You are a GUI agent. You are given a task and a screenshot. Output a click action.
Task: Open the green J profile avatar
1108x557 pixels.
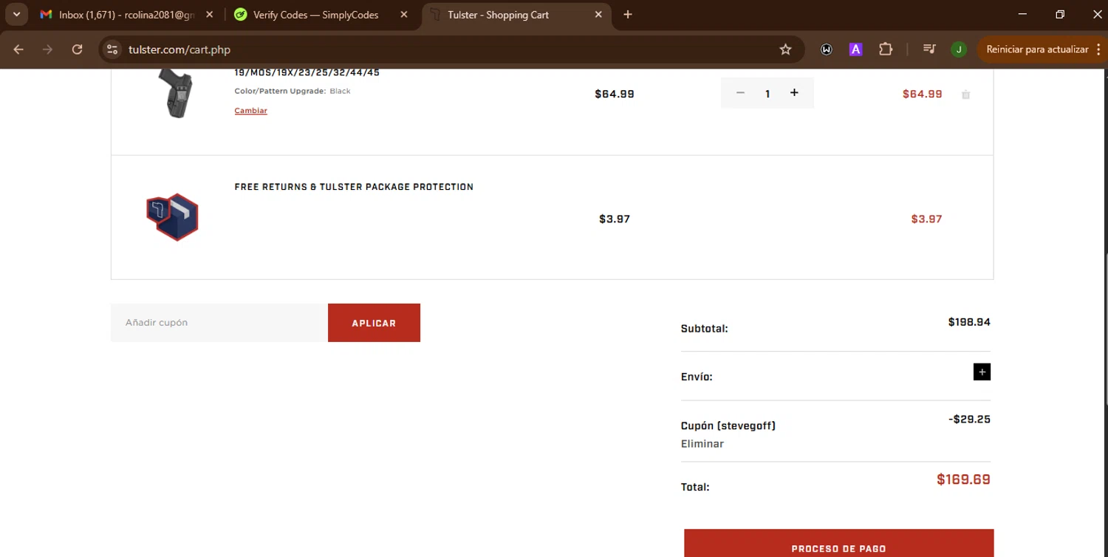958,49
